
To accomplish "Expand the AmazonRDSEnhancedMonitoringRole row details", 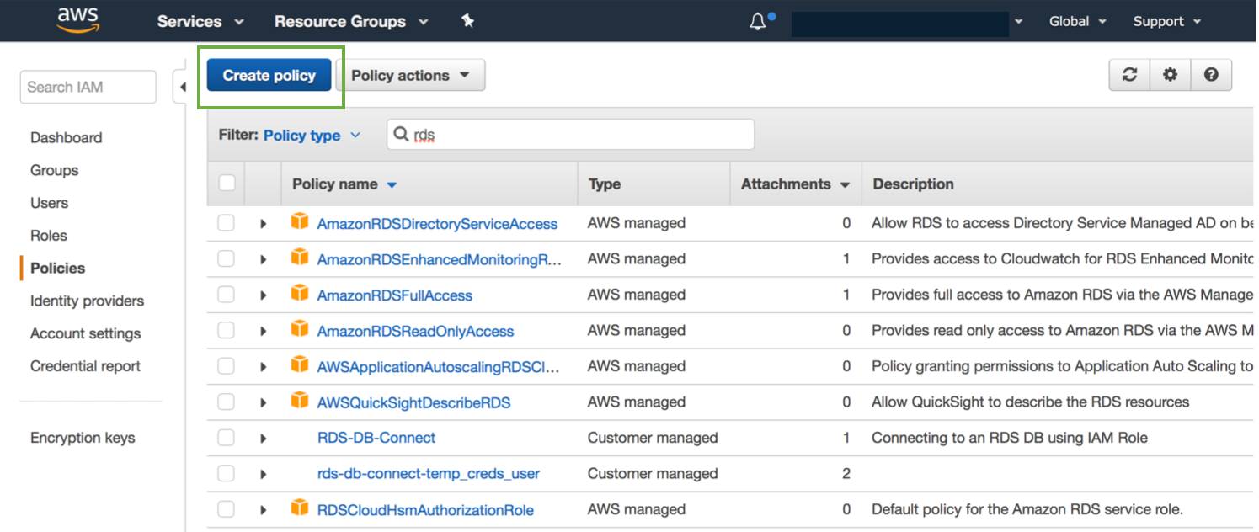I will pos(263,259).
